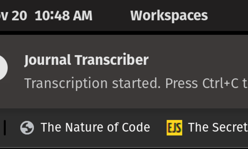The image size is (248, 149).
Task: Click the Press Ctrl+C text in notification
Action: 202,83
